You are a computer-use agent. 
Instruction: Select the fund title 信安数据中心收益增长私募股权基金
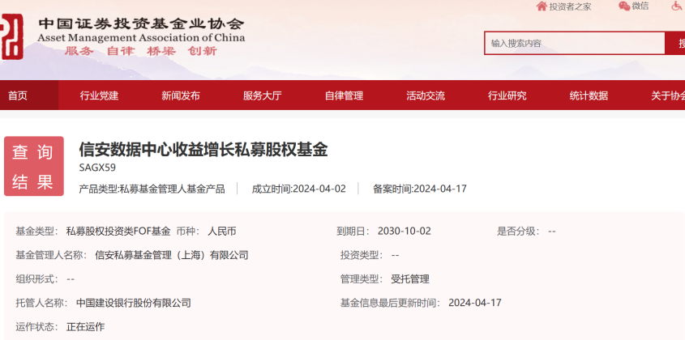pyautogui.click(x=203, y=150)
